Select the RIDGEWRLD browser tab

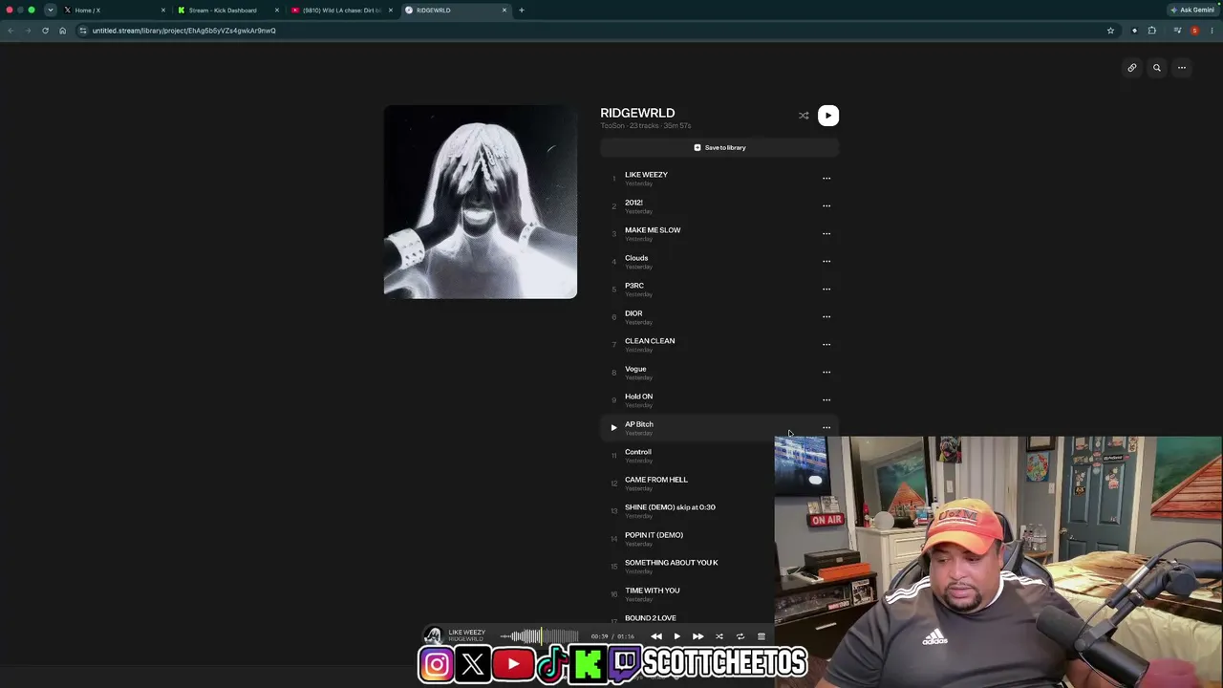[x=455, y=10]
